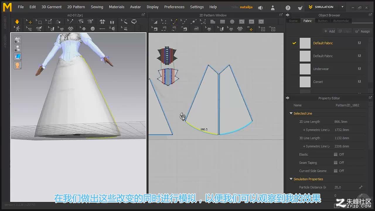Click the add garment shirt-plus icon
375x211 pixels.
point(300,7)
